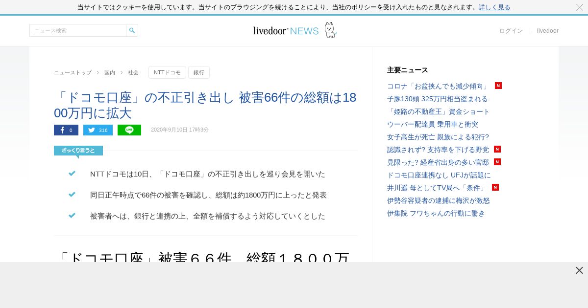Image resolution: width=588 pixels, height=308 pixels.
Task: Open 伊集院 フワちゃんの行動に驚き headline
Action: tap(436, 213)
